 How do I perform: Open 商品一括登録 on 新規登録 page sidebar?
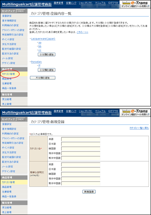pyautogui.click(x=9, y=196)
